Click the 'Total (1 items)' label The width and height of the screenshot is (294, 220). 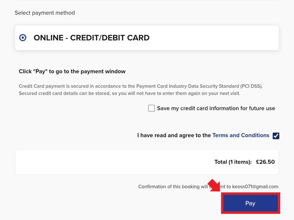pos(233,162)
